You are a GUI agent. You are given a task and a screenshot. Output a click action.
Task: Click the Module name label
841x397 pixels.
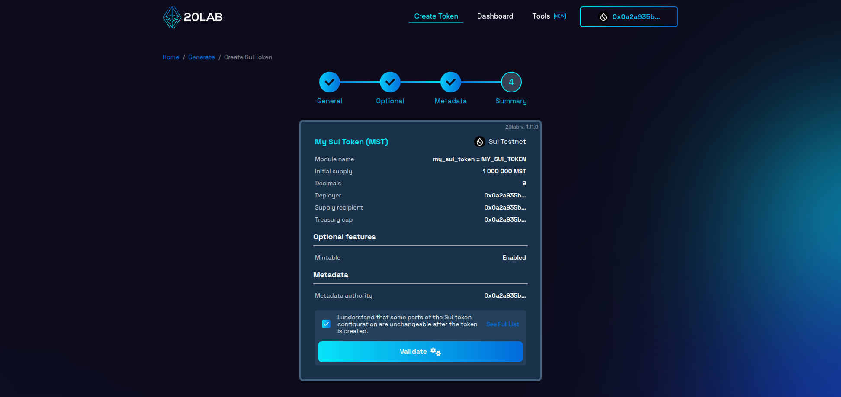tap(334, 159)
